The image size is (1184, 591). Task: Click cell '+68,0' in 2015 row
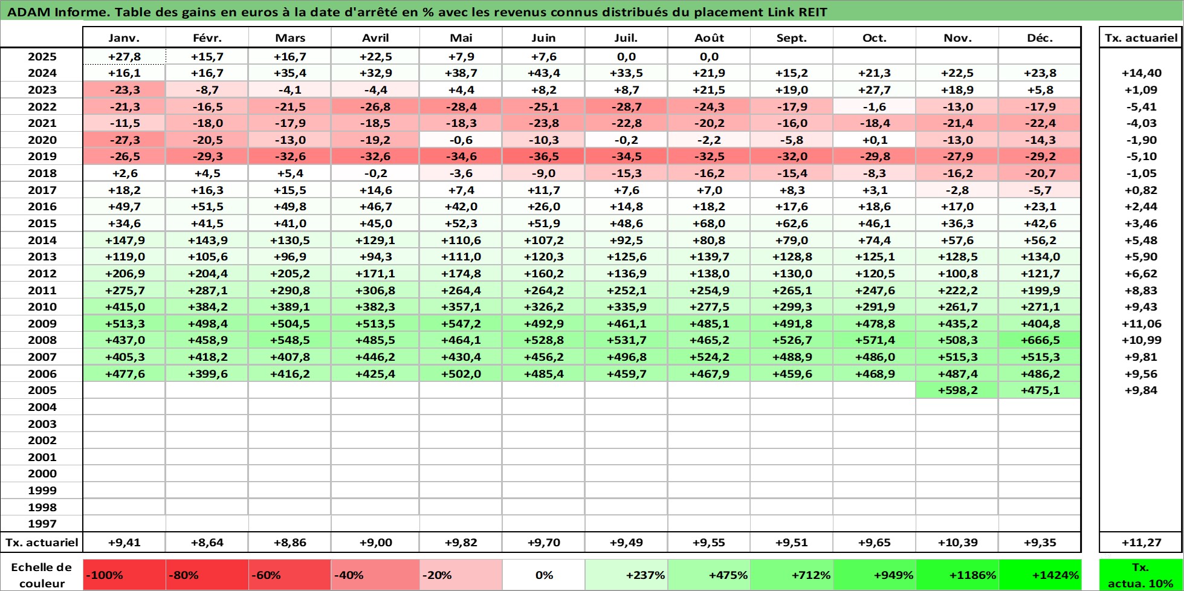(709, 223)
